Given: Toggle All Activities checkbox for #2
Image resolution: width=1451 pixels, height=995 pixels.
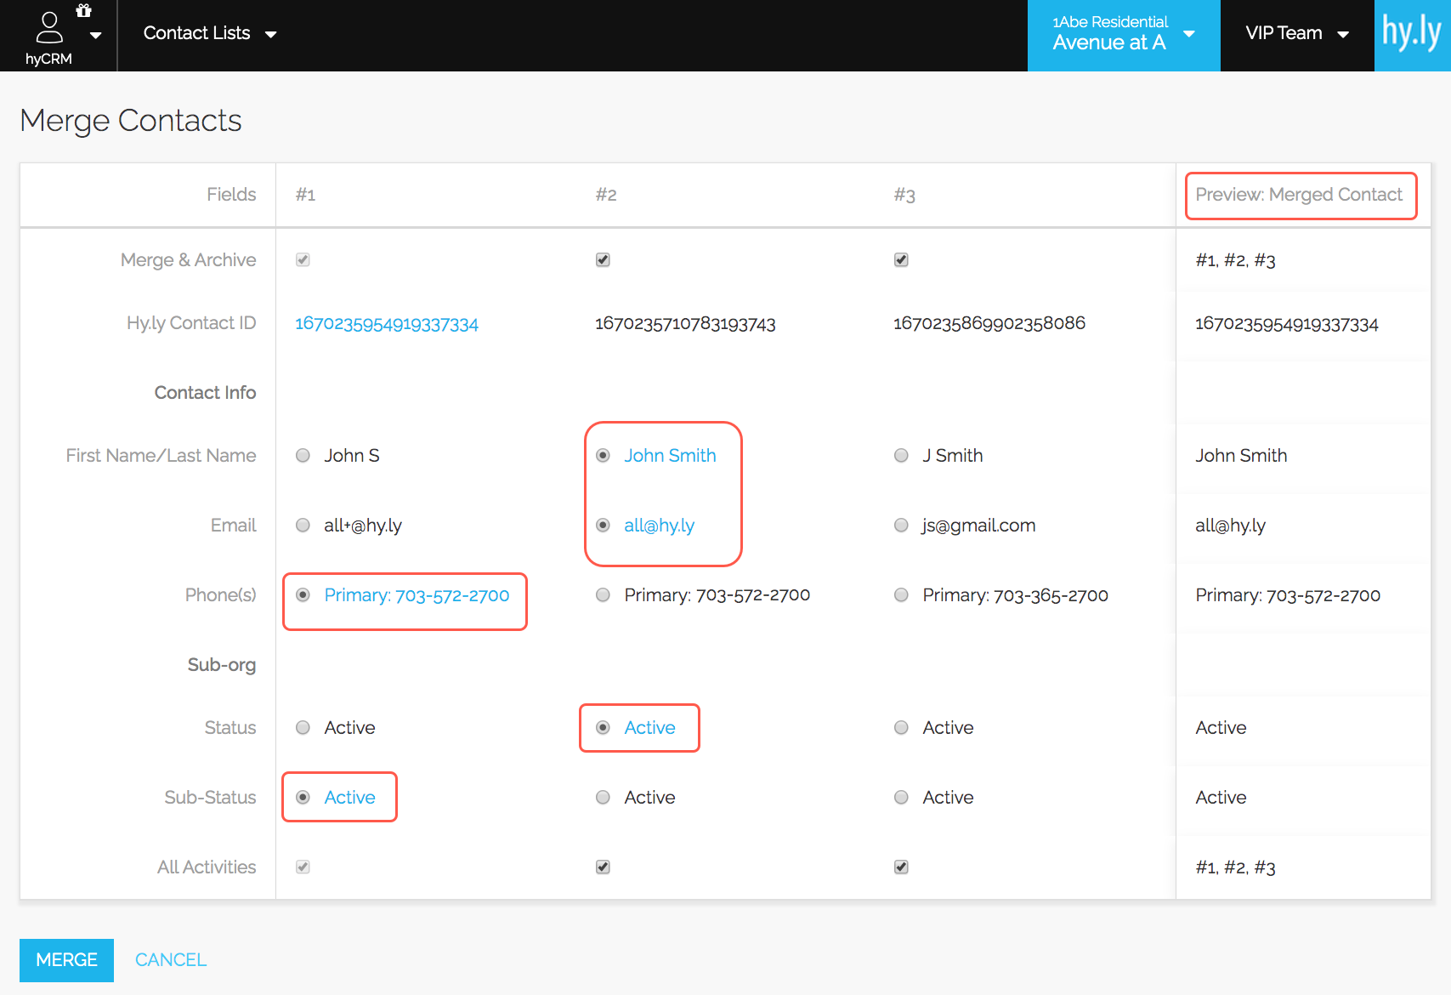Looking at the screenshot, I should coord(603,867).
